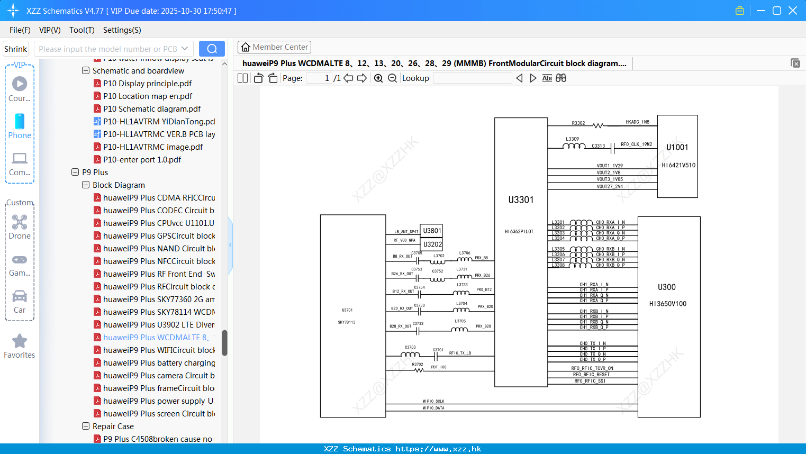Open P10 Schematic diagram.pdf
This screenshot has height=454, width=806.
coord(152,108)
